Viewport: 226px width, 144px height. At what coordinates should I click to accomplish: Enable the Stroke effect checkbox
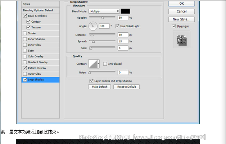point(25,33)
